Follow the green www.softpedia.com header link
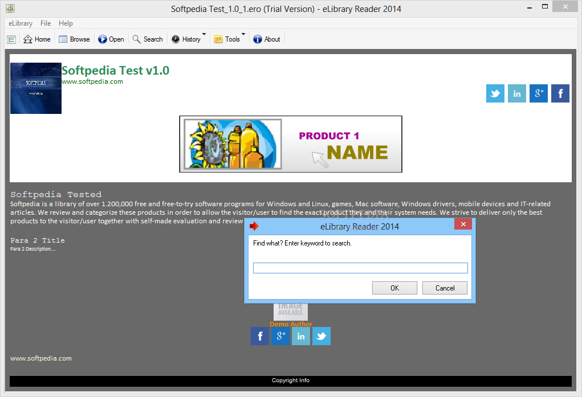This screenshot has width=582, height=397. [x=92, y=81]
